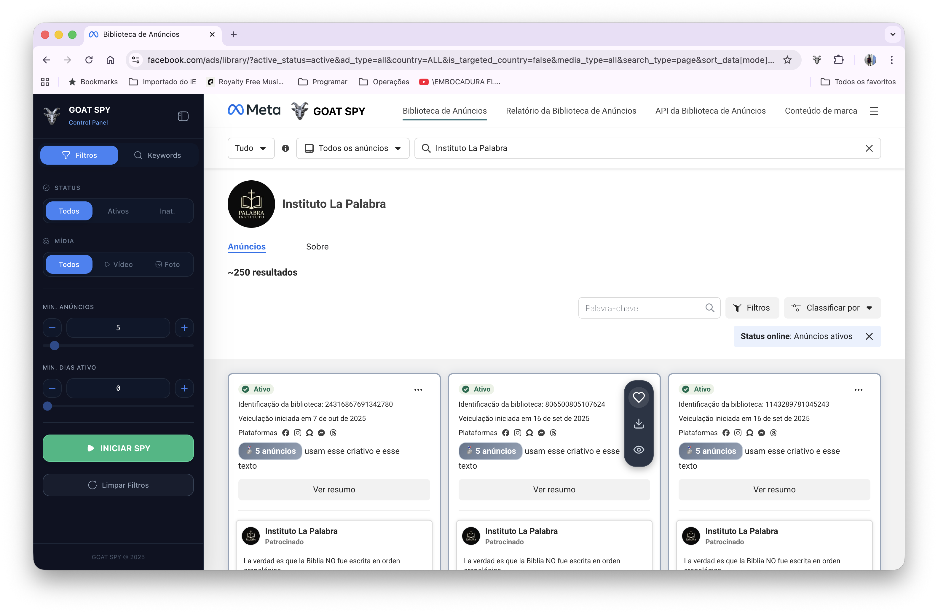
Task: Collapse the GOAT SPY sidebar panel icon
Action: [183, 116]
